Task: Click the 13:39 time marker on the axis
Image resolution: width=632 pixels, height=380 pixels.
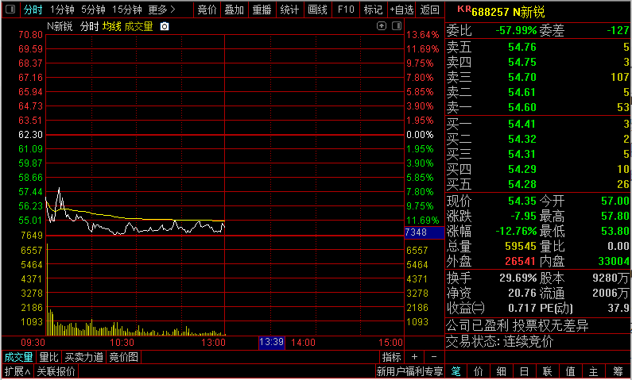Action: pyautogui.click(x=271, y=342)
